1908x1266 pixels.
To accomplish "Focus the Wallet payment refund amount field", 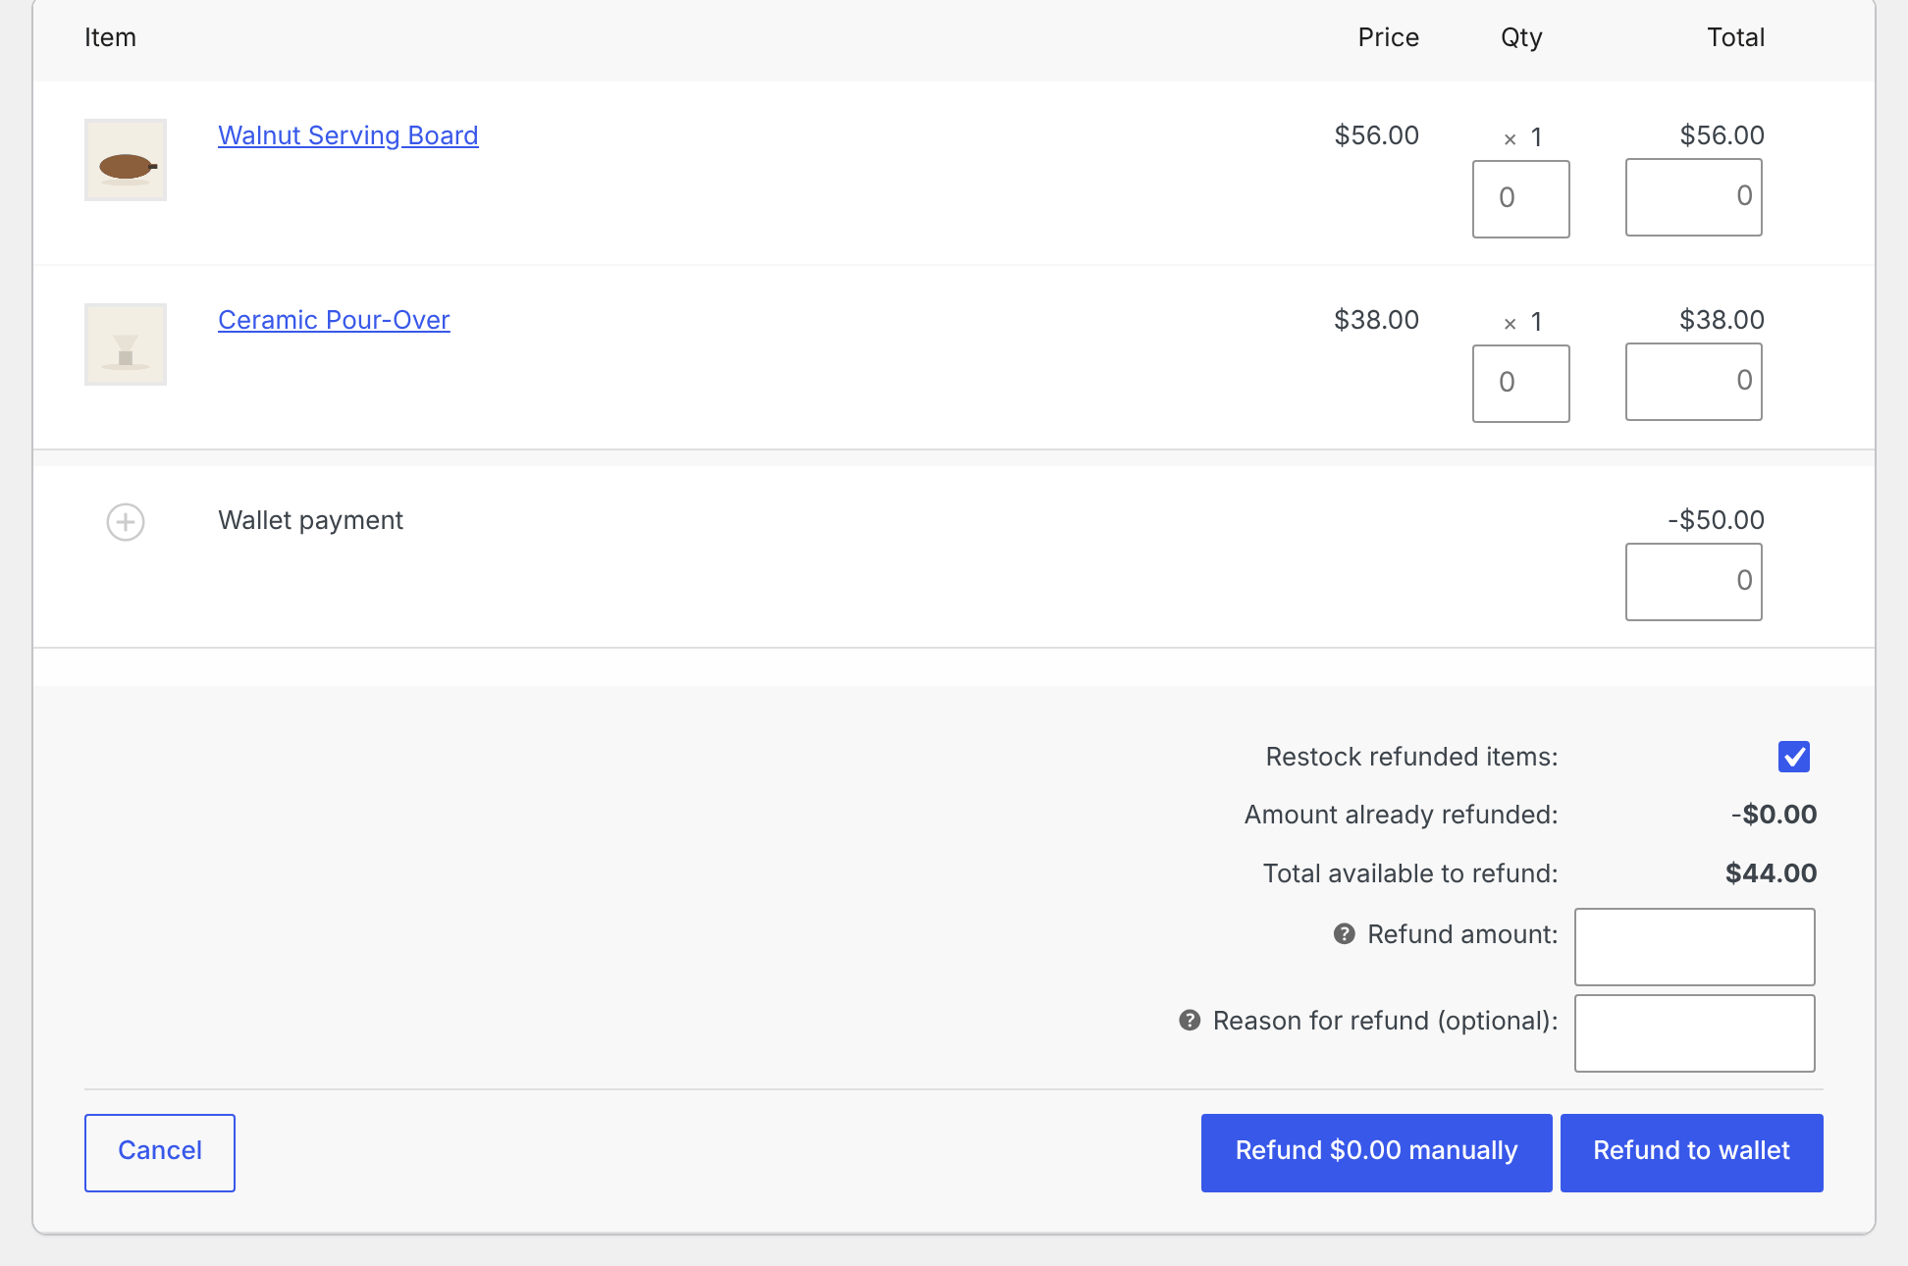I will (x=1694, y=582).
